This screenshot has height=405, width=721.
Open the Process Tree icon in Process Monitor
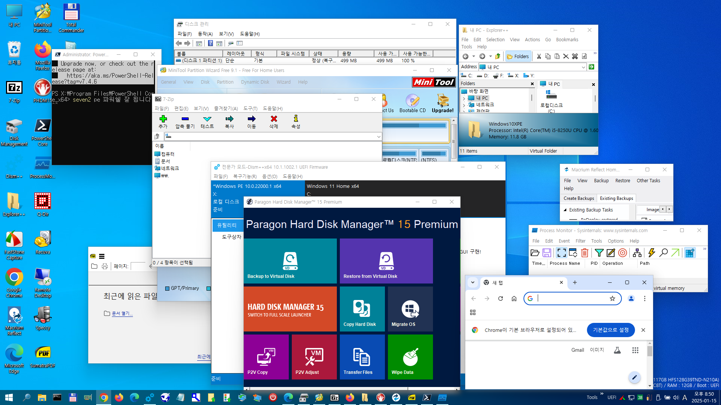pos(637,253)
